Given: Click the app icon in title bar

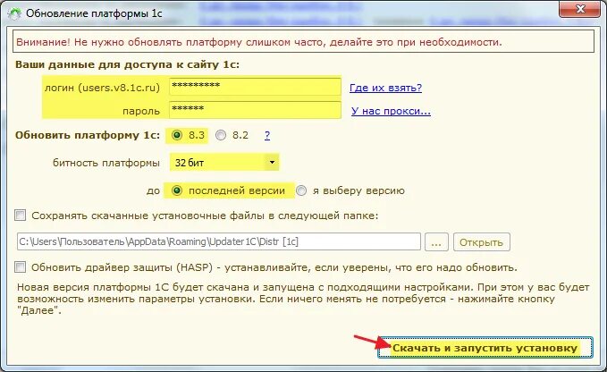Looking at the screenshot, I should pyautogui.click(x=14, y=13).
